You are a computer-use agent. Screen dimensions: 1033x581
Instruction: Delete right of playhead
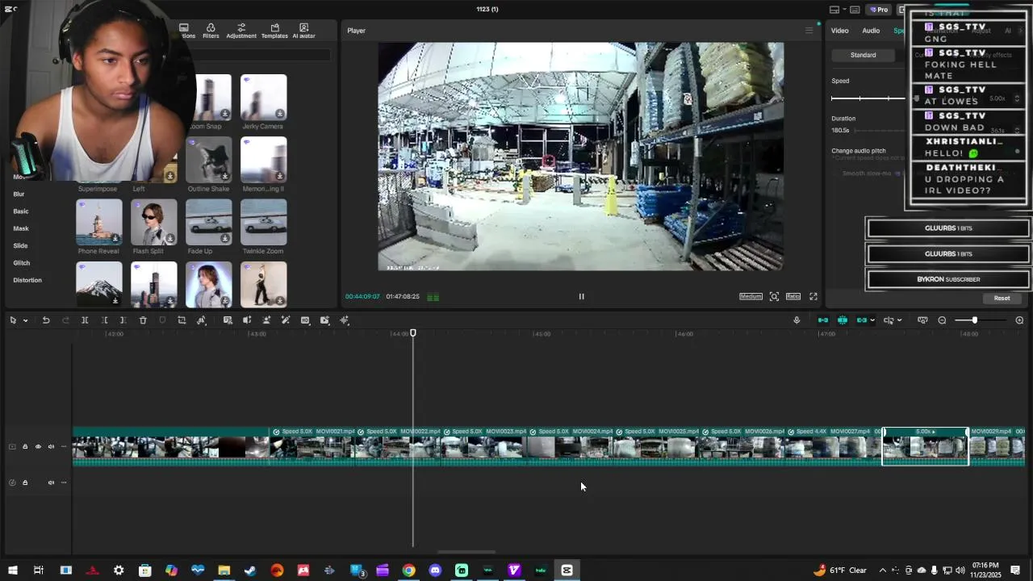coord(123,320)
